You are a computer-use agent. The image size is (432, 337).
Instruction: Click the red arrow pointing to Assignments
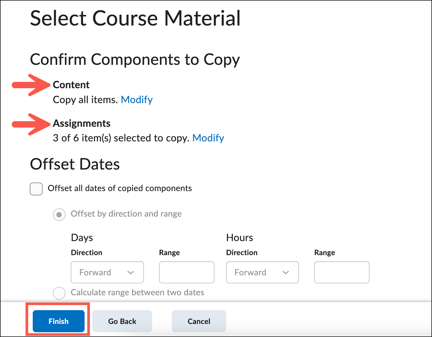(31, 124)
